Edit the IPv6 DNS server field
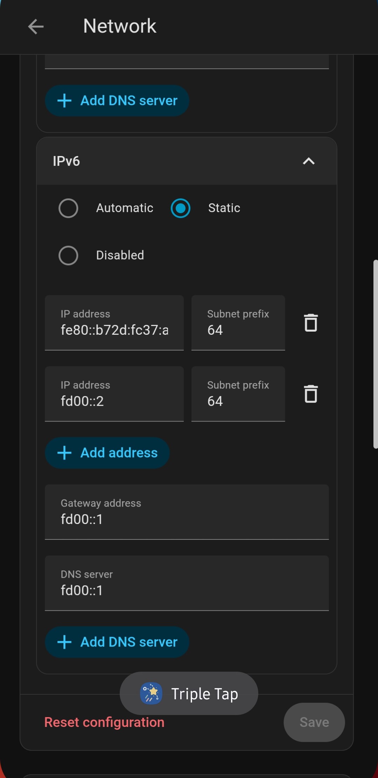The width and height of the screenshot is (378, 778). tap(187, 590)
